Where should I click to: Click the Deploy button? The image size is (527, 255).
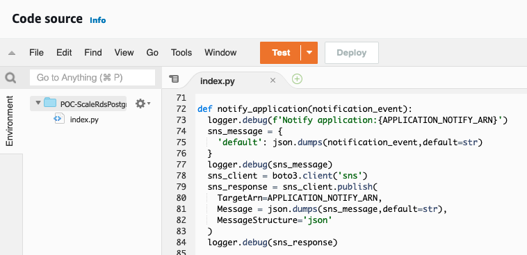pos(352,53)
